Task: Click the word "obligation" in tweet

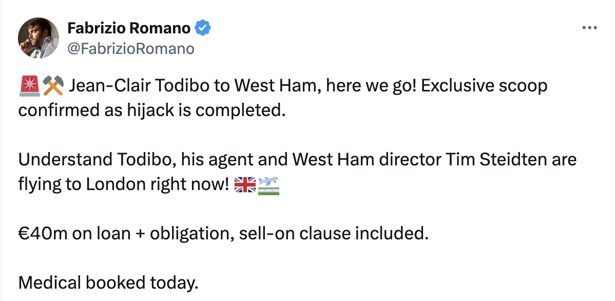Action: pyautogui.click(x=191, y=234)
